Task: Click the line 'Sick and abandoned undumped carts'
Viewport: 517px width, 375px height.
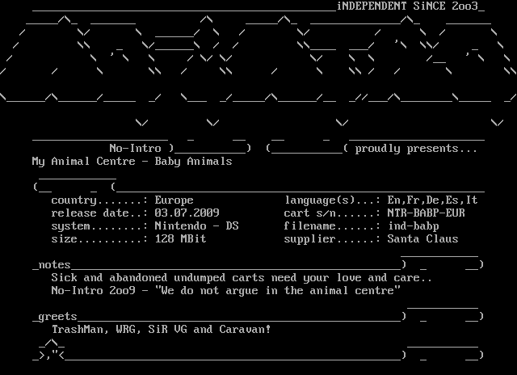Action: tap(158, 278)
